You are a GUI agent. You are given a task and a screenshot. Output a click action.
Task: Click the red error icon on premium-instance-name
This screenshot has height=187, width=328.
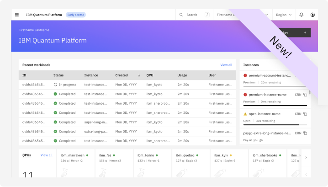click(245, 95)
